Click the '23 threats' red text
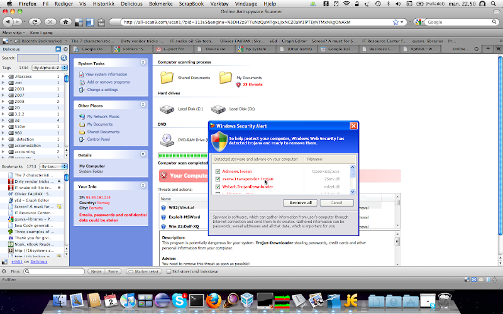The image size is (503, 314). tap(253, 85)
